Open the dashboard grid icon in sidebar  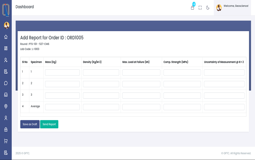(x=6, y=48)
